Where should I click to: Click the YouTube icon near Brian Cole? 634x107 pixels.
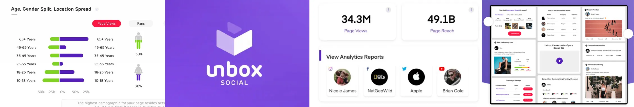pyautogui.click(x=441, y=69)
